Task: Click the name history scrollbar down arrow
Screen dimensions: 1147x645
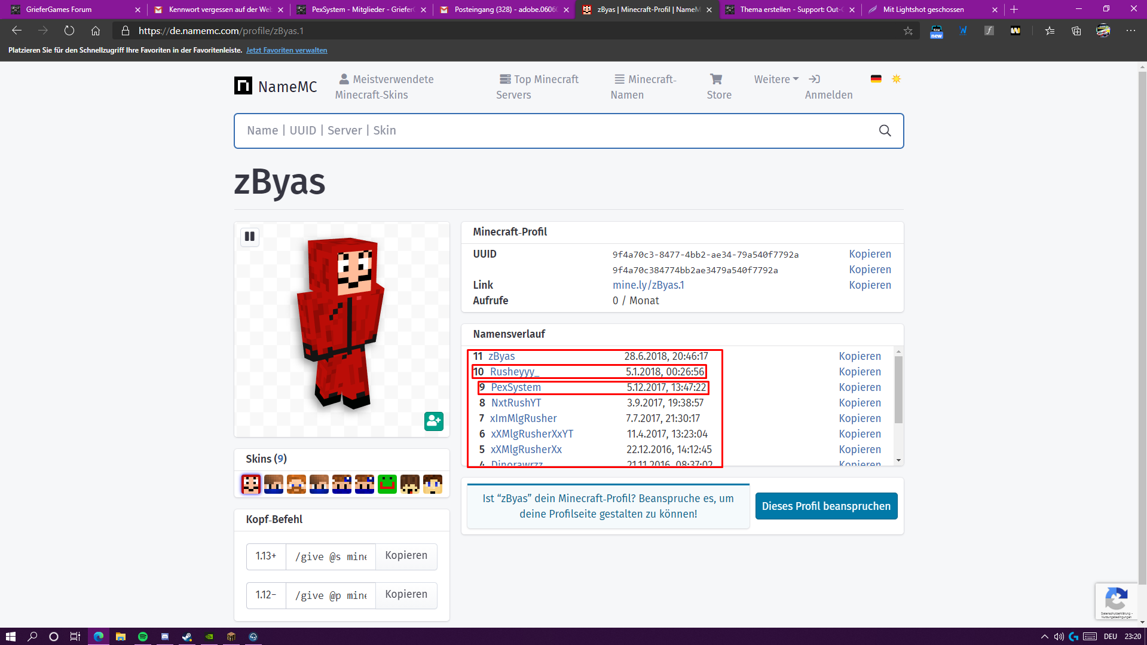Action: tap(898, 460)
